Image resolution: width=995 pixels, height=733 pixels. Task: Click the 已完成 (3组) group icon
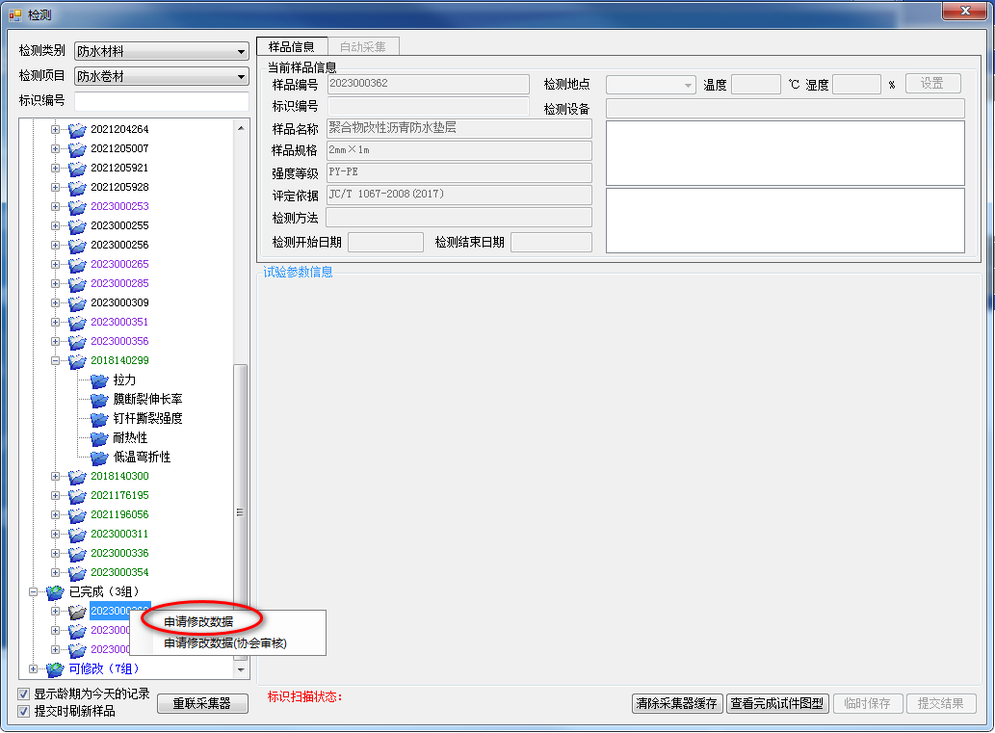click(x=56, y=591)
